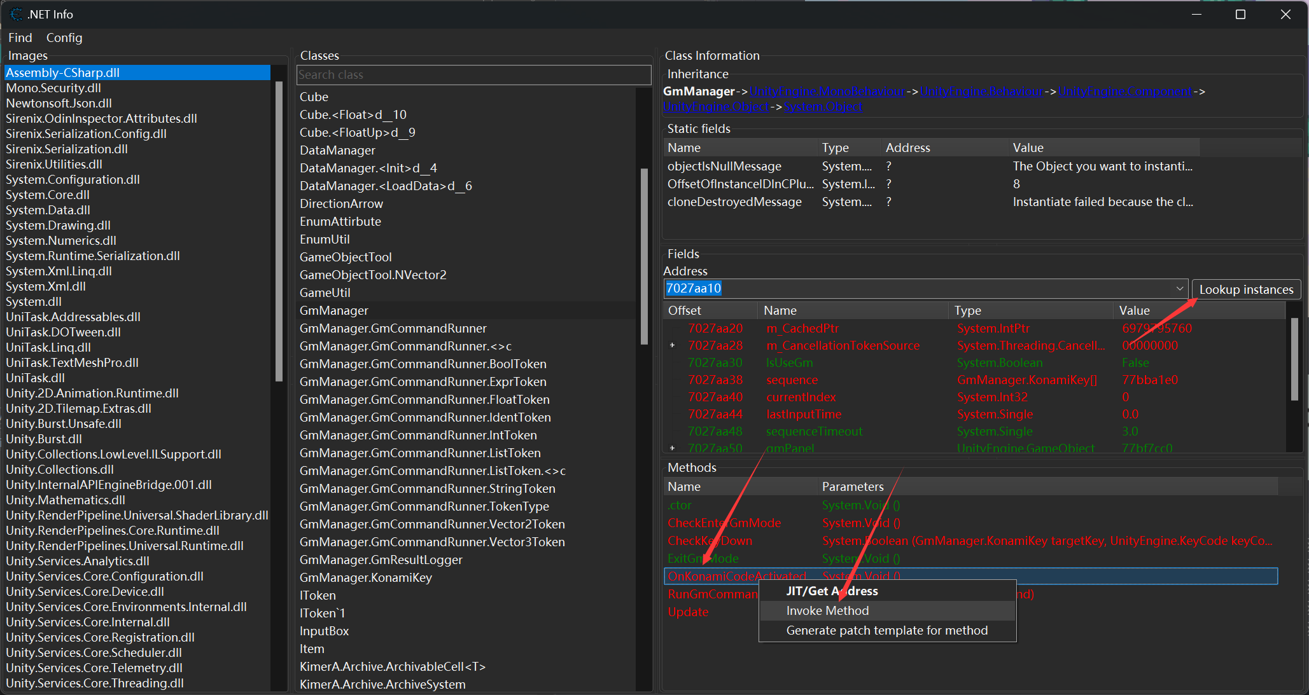
Task: Click the Classes list vertical scrollbar
Action: pyautogui.click(x=644, y=256)
